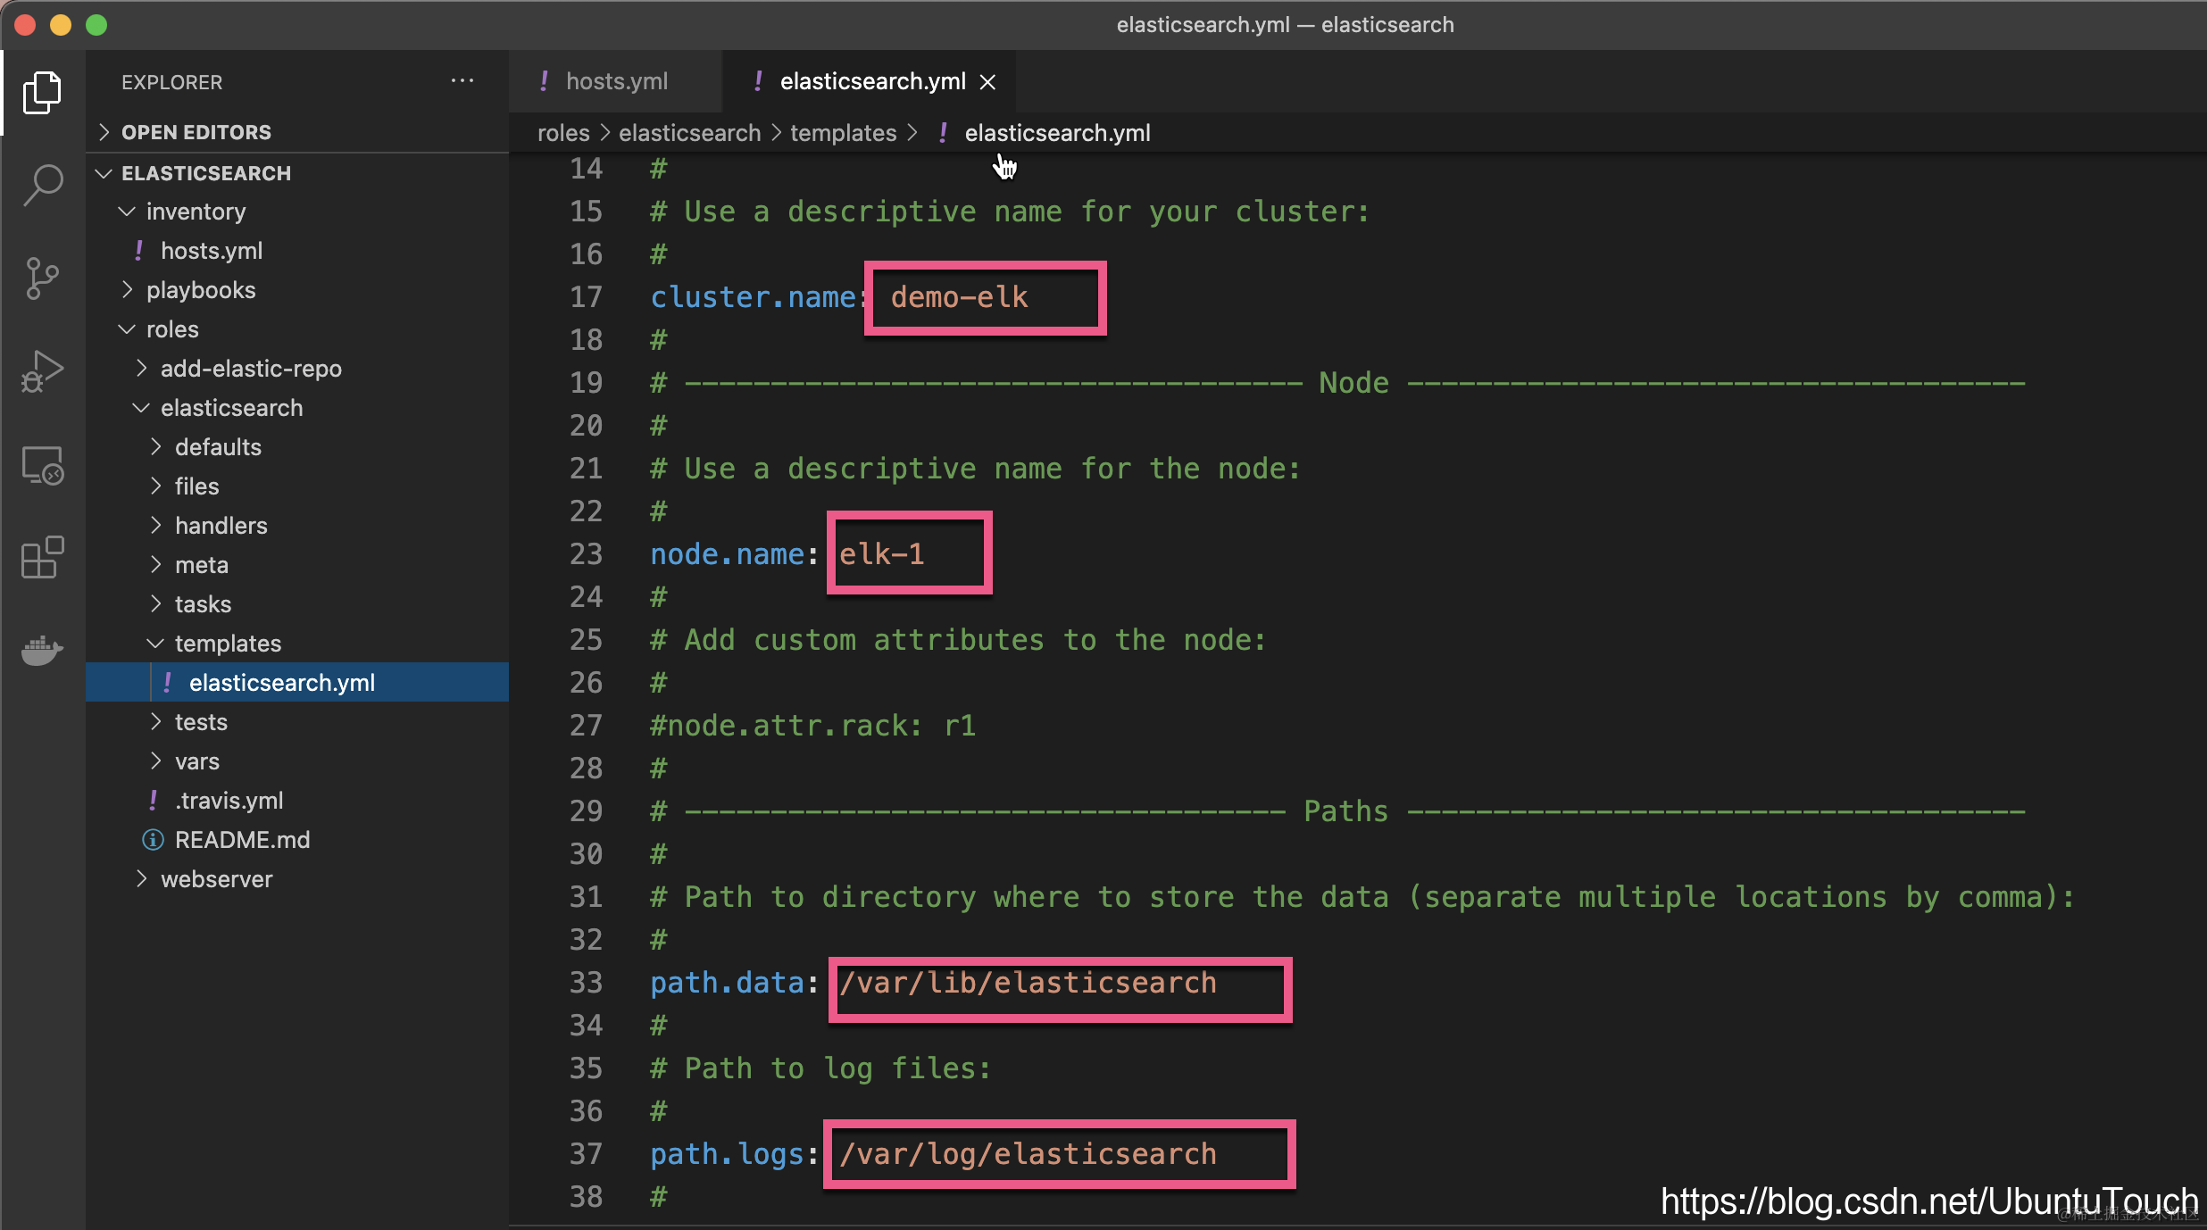Collapse the inventory folder
This screenshot has width=2207, height=1230.
pos(196,212)
